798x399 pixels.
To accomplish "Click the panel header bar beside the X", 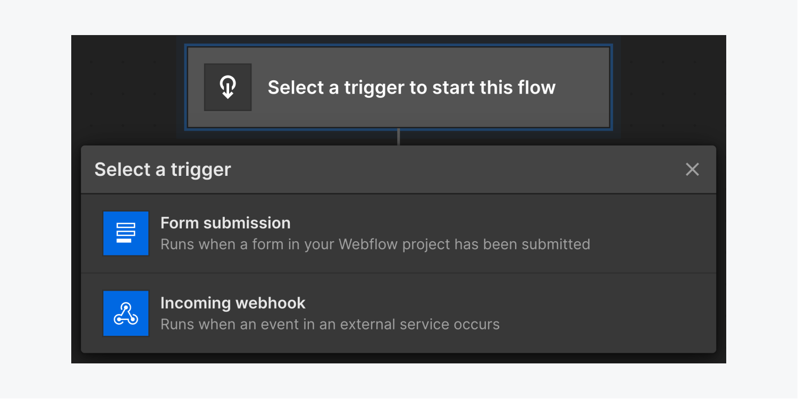I will pyautogui.click(x=457, y=169).
